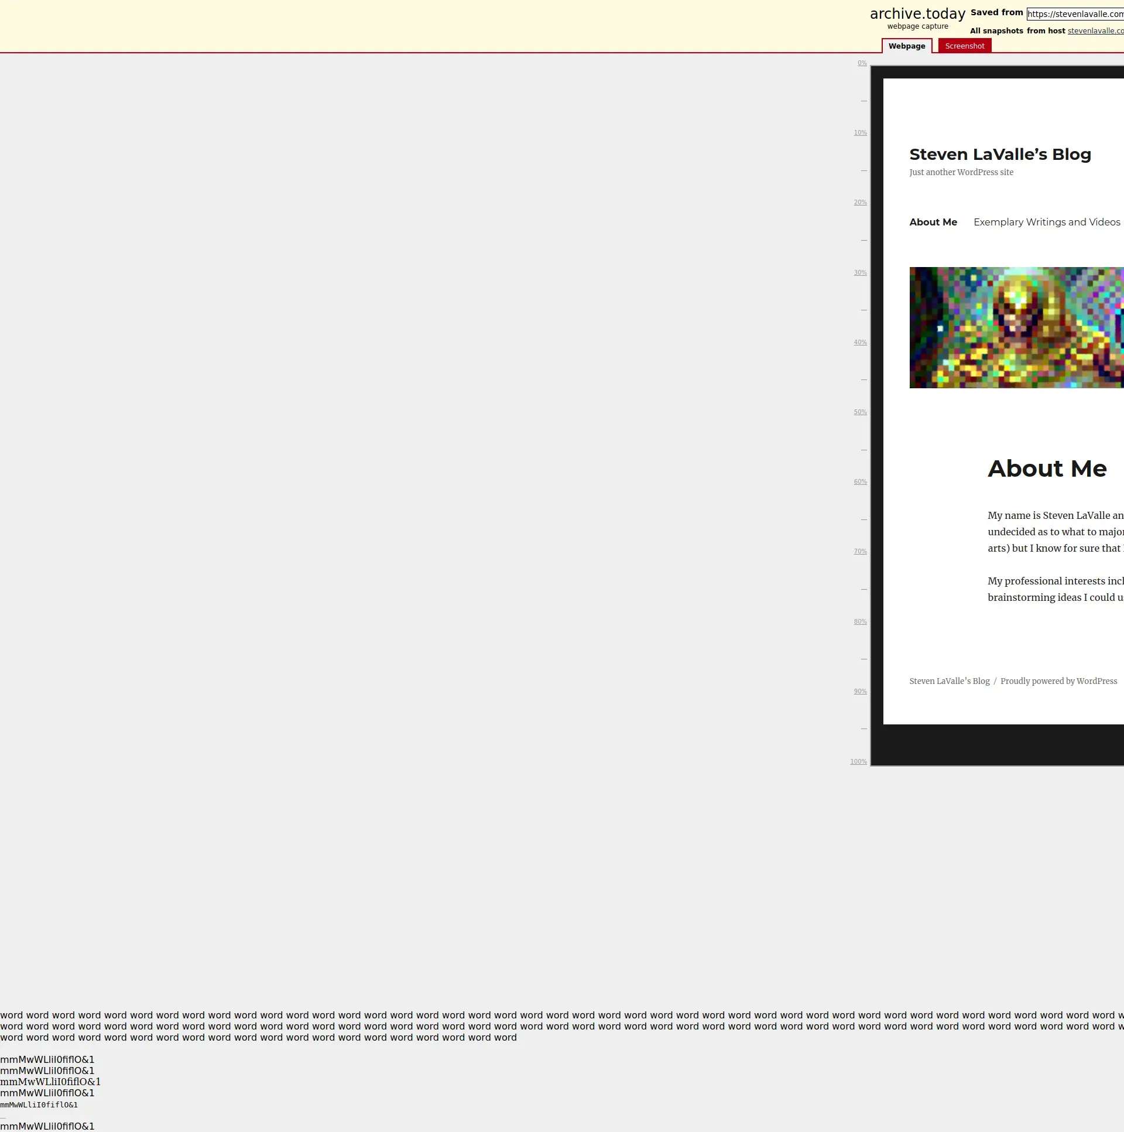This screenshot has height=1132, width=1124.
Task: Jump to the 90% scroll marker
Action: [x=860, y=692]
